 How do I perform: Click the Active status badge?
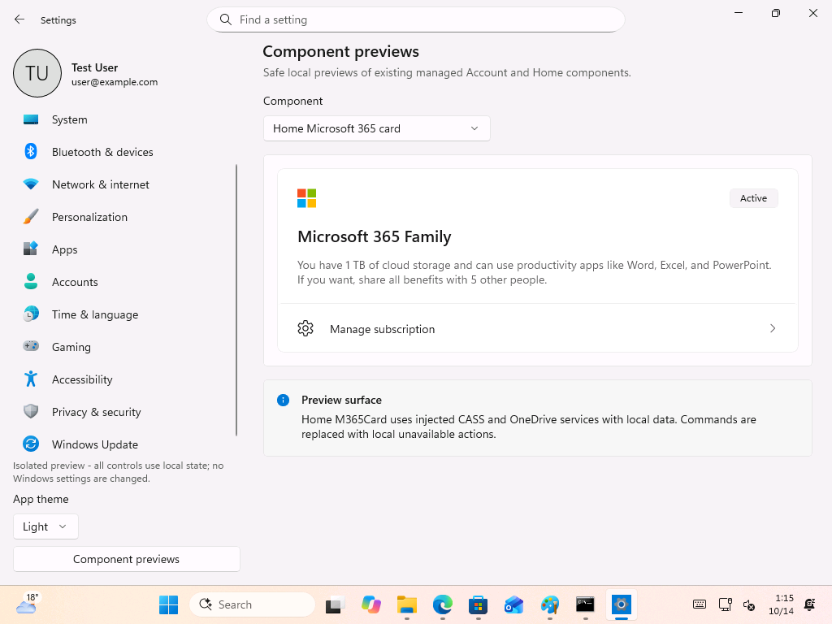coord(753,198)
